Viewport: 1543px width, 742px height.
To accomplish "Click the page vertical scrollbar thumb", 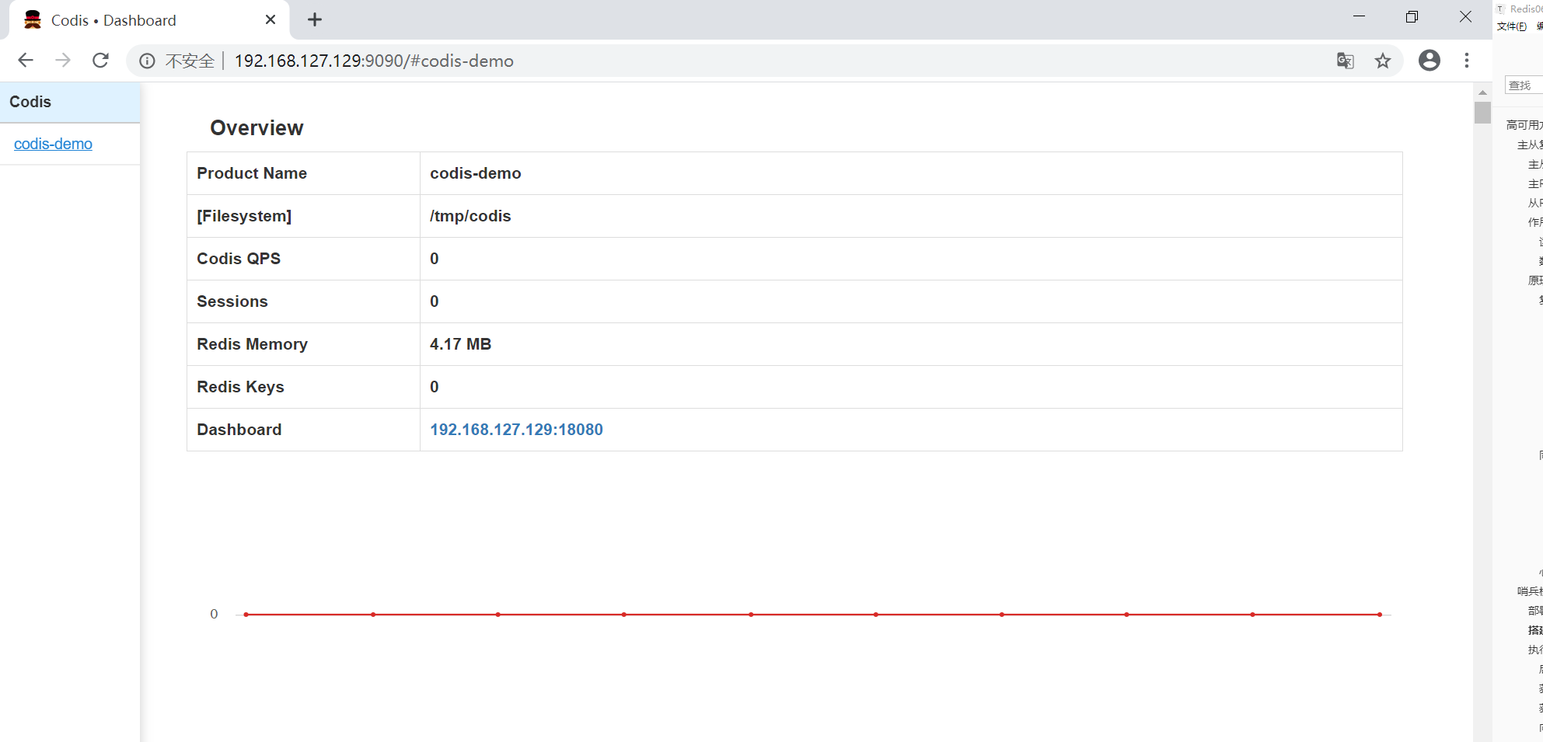I will click(1482, 113).
